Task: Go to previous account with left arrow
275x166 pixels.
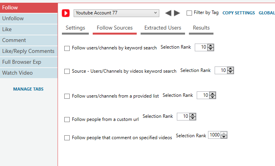Action: pos(168,13)
